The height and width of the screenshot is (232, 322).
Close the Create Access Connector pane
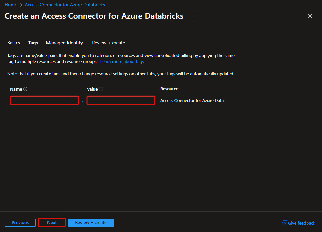coord(310,16)
